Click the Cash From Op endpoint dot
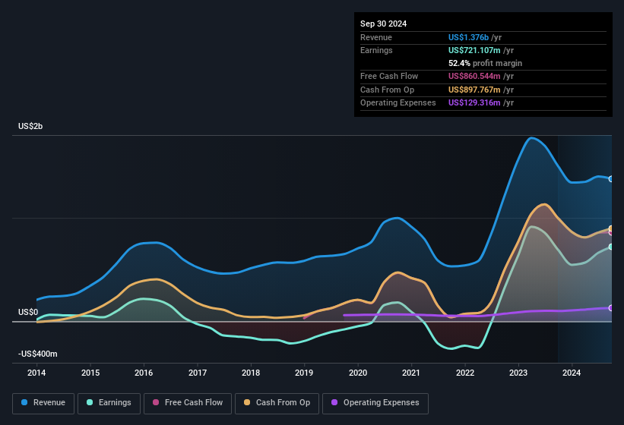Screen dimensions: 624x425 pos(611,228)
